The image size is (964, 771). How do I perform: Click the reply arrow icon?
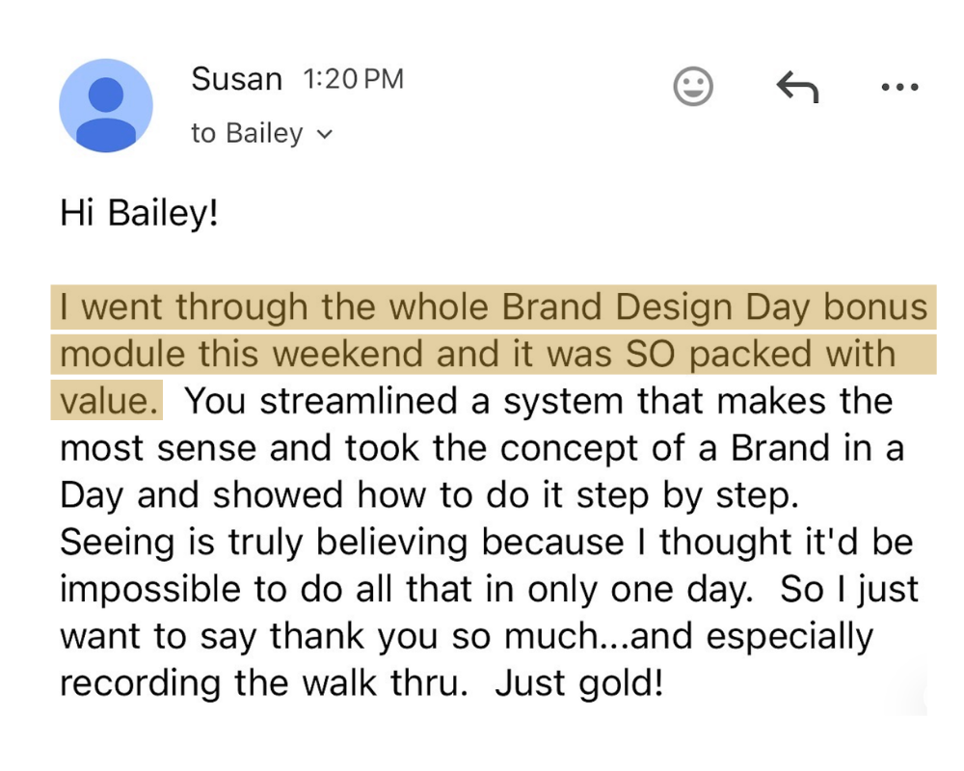[797, 88]
